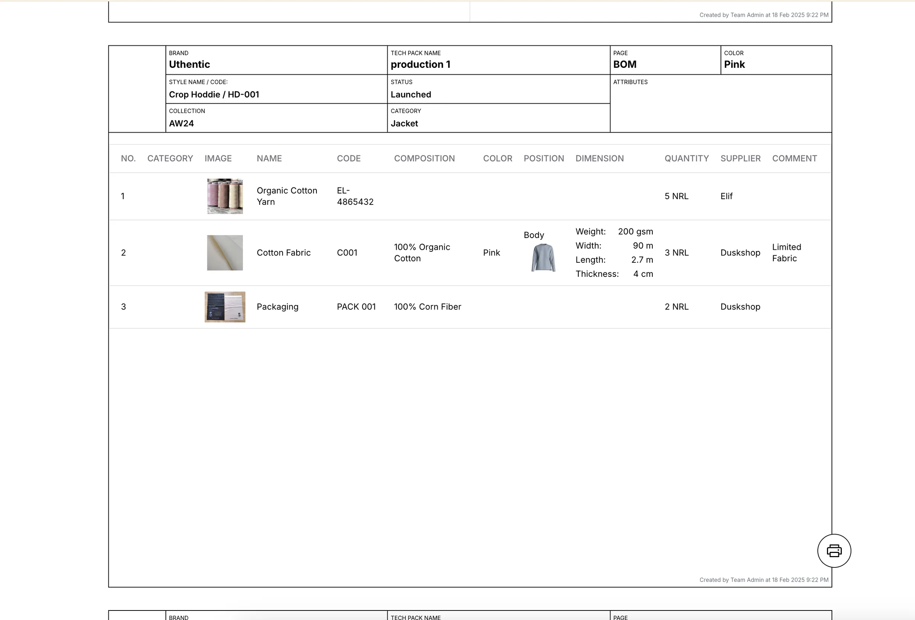This screenshot has height=620, width=915.
Task: Click the CATEGORY column header
Action: pos(170,158)
